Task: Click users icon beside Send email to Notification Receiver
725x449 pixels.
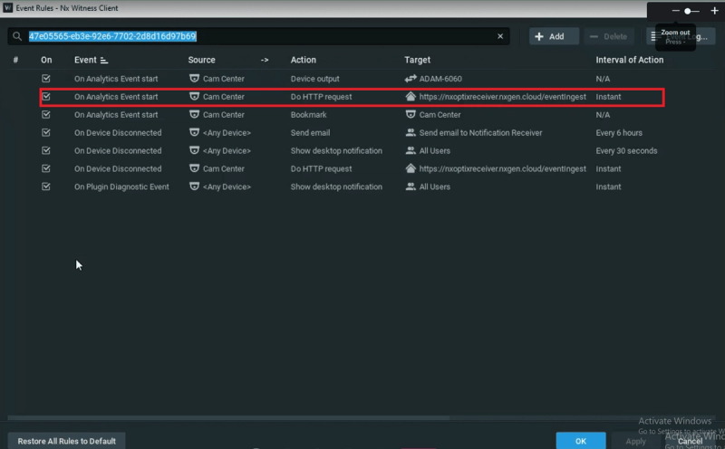Action: (x=411, y=132)
